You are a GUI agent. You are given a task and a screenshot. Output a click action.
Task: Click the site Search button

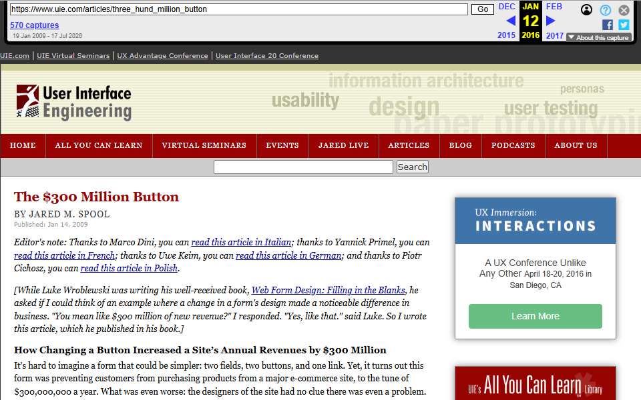click(x=413, y=167)
